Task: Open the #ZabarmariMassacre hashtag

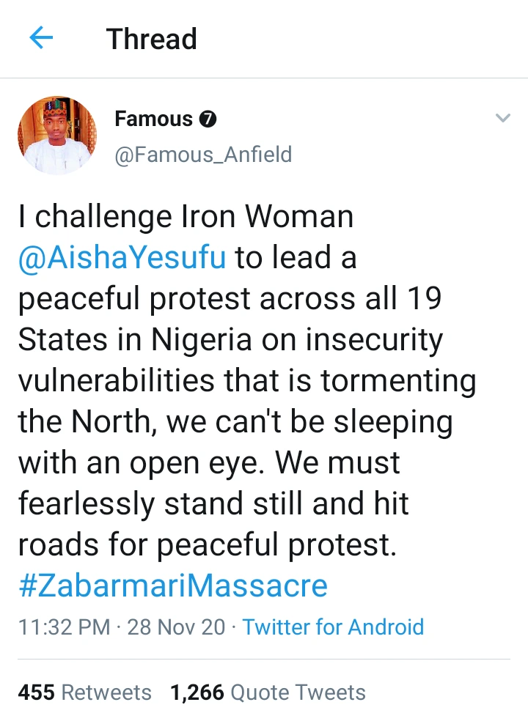Action: pos(172,586)
